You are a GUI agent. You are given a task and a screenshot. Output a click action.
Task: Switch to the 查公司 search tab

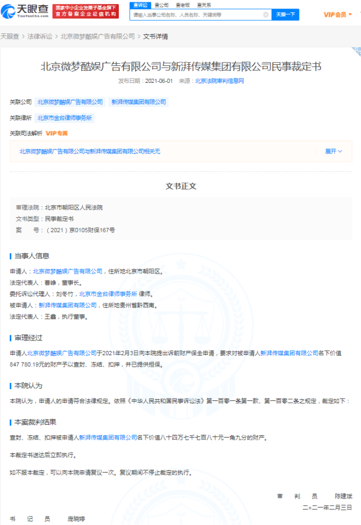pyautogui.click(x=162, y=5)
